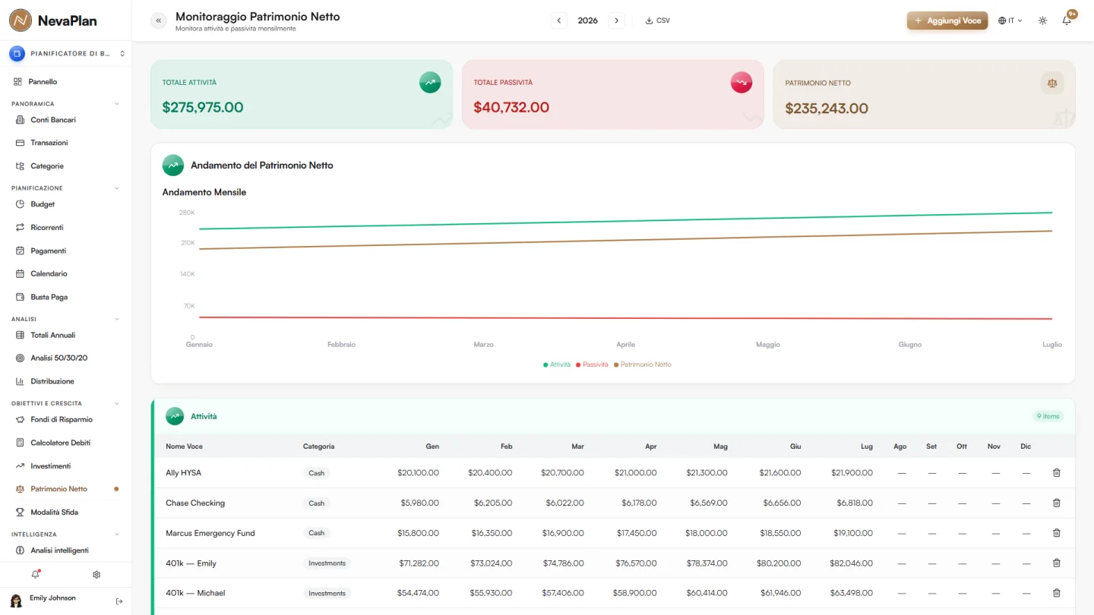Click Emily Johnson's avatar

pos(16,601)
